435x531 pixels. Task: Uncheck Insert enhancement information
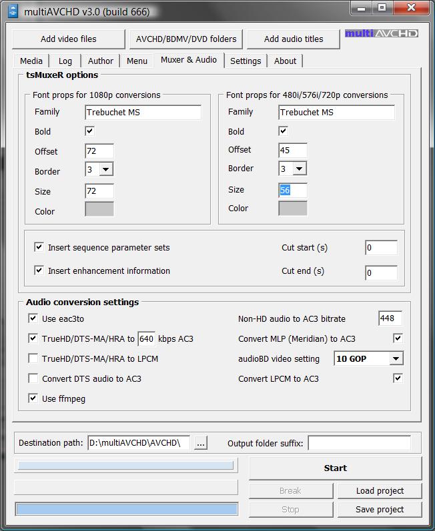pyautogui.click(x=39, y=270)
